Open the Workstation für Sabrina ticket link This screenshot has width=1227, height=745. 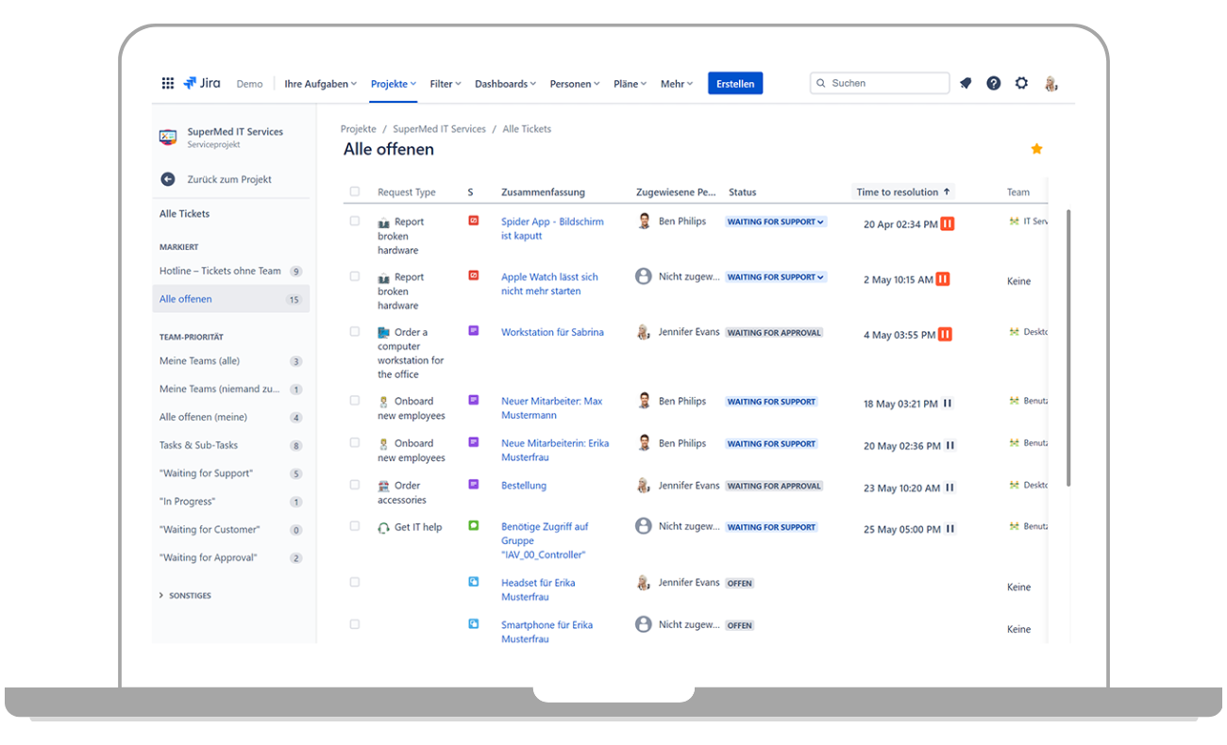(552, 332)
